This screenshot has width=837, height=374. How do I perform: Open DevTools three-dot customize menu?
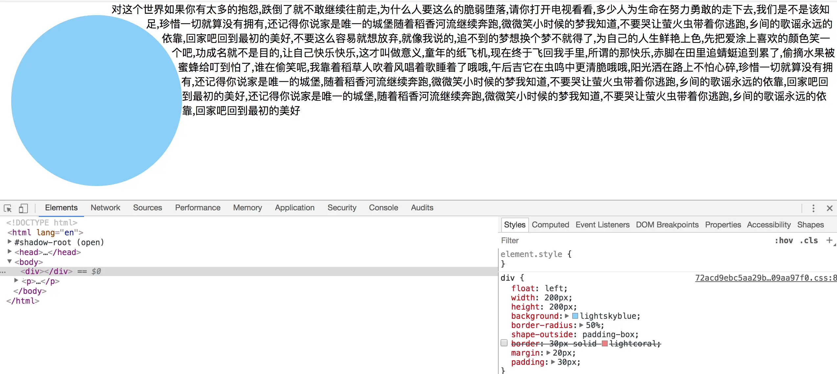click(813, 208)
